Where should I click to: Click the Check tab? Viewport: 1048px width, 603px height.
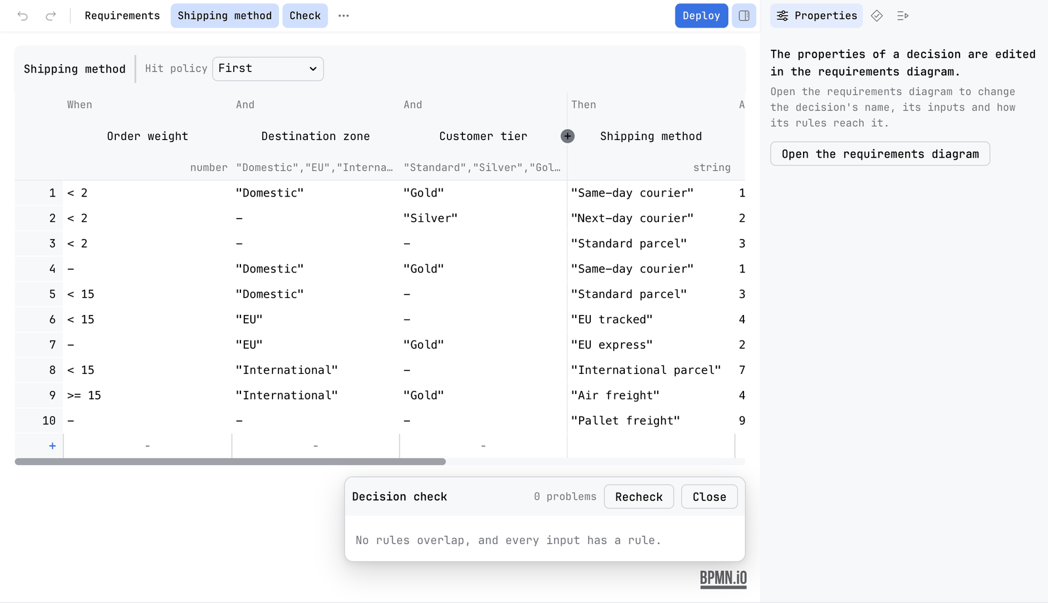click(305, 16)
